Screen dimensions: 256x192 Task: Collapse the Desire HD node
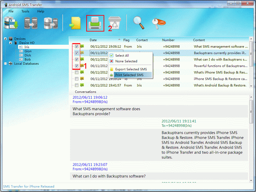pyautogui.click(x=10, y=43)
